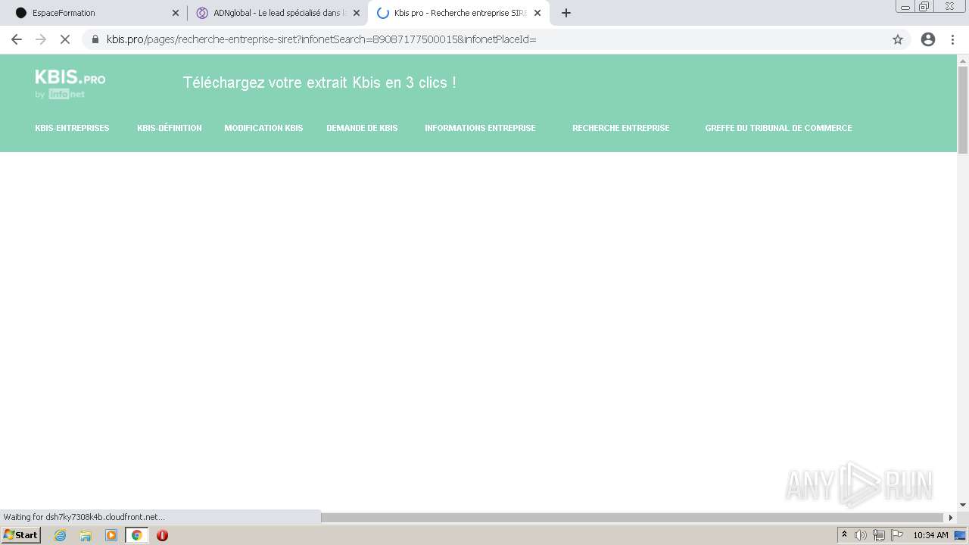Close the EspaceFormation tab
The image size is (969, 545).
176,13
